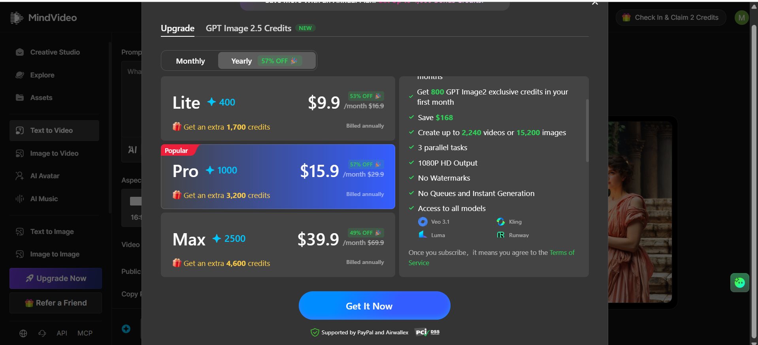This screenshot has width=758, height=345.
Task: Click the features list scrollbar
Action: click(587, 130)
